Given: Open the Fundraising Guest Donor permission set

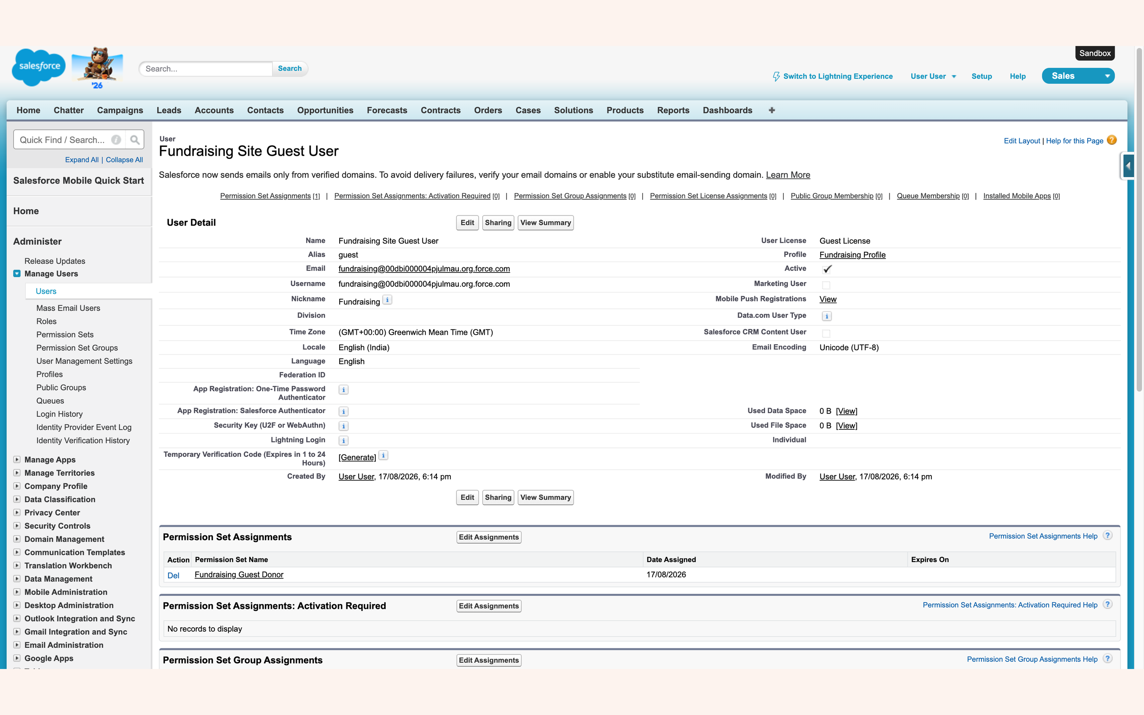Looking at the screenshot, I should coord(239,574).
